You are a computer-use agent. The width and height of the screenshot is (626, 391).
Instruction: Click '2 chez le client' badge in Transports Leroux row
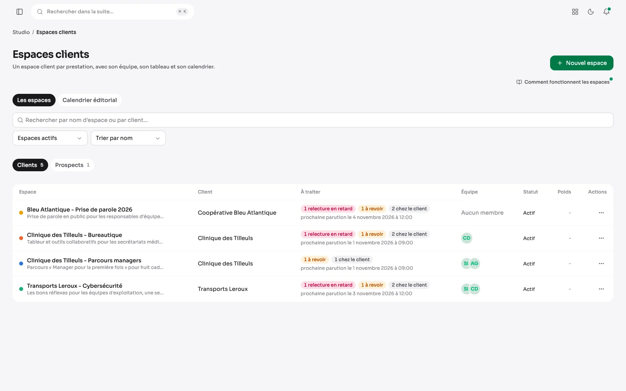tap(409, 285)
